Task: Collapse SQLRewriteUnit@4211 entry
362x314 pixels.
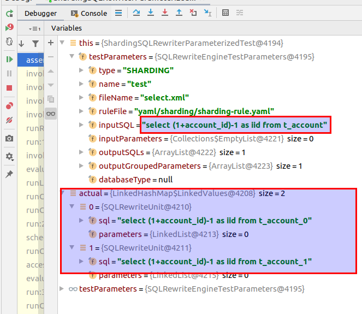Action: click(x=72, y=247)
